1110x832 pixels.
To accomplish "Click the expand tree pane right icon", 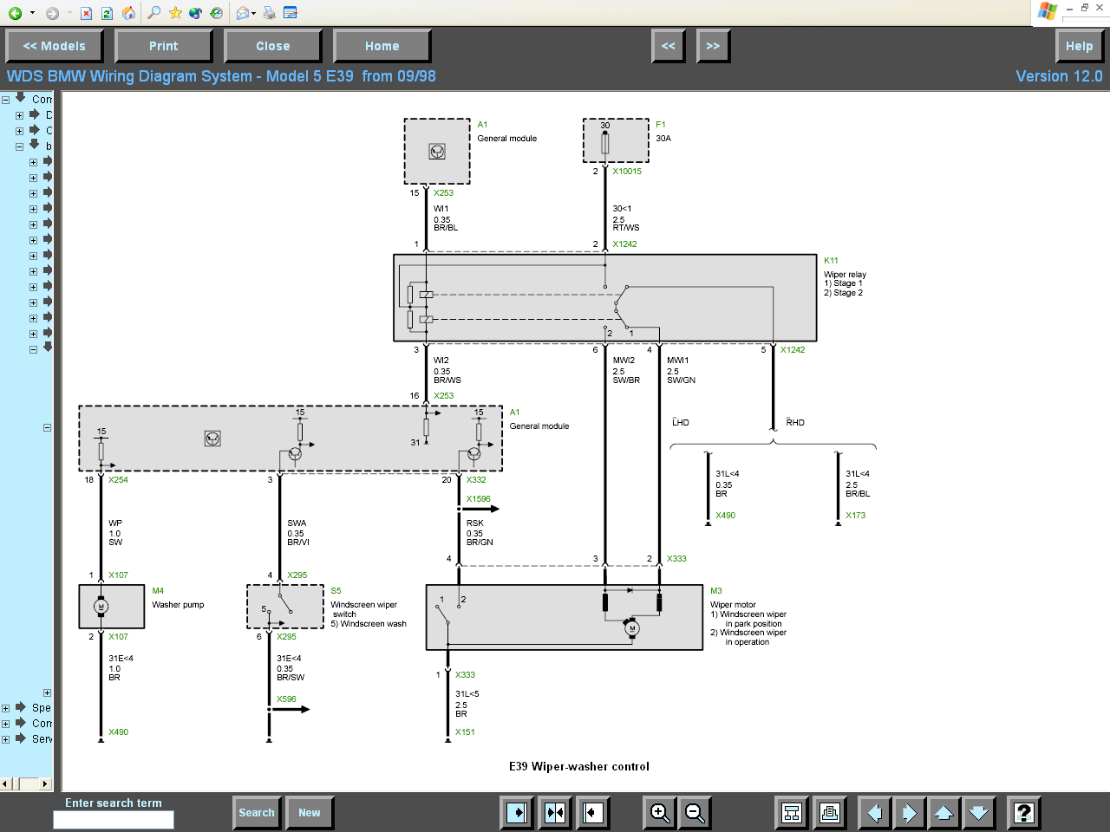I will (517, 813).
